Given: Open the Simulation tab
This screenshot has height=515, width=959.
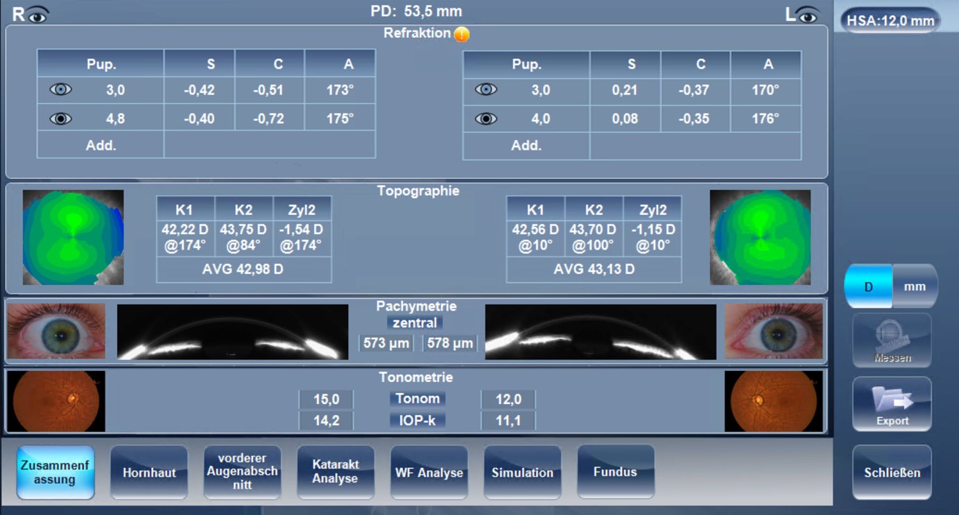Looking at the screenshot, I should click(522, 472).
